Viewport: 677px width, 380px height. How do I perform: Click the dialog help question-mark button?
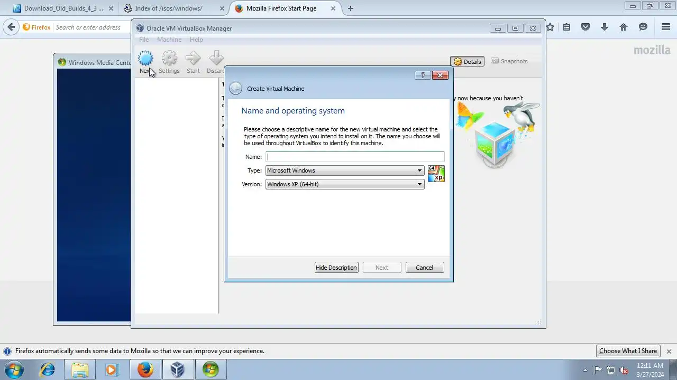(423, 75)
